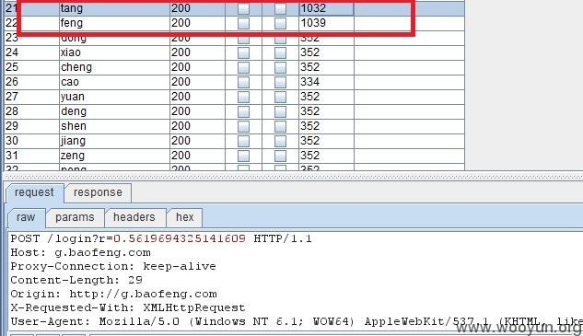The width and height of the screenshot is (583, 336).
Task: Choose the 'zeng' payload entry
Action: click(x=114, y=156)
